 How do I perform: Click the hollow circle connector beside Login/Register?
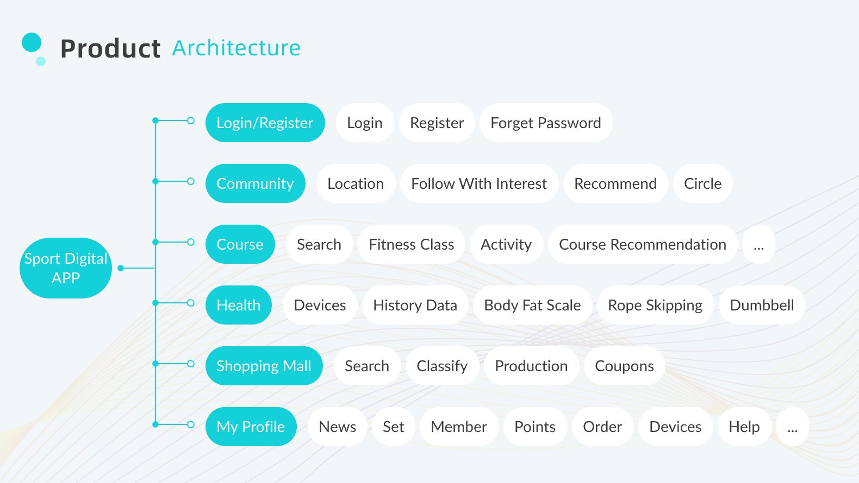coord(191,120)
